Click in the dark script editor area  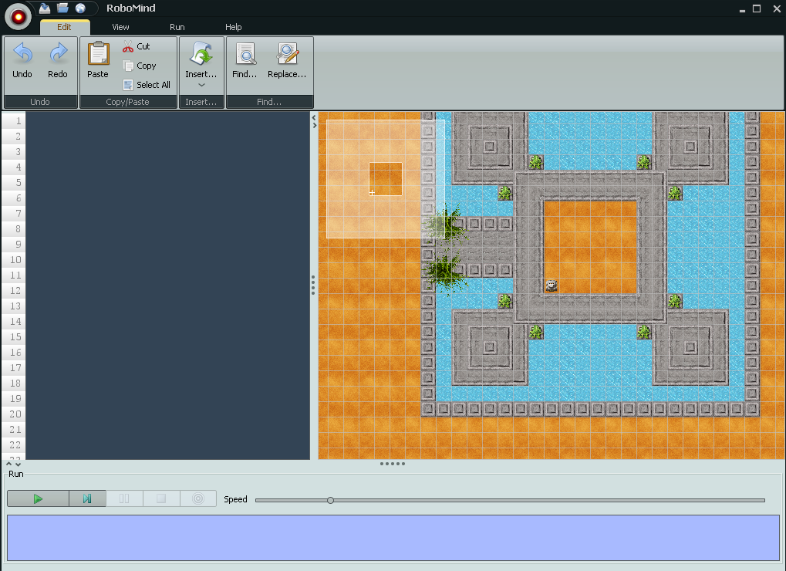[168, 285]
